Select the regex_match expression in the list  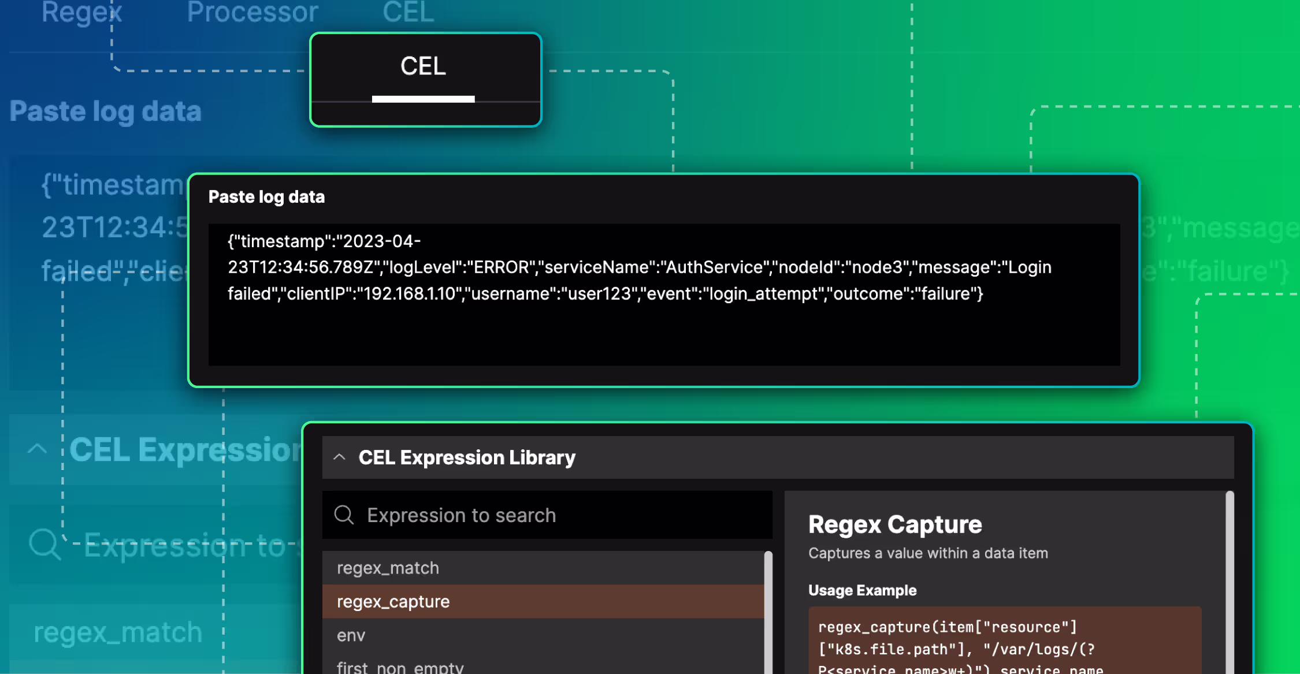[387, 568]
